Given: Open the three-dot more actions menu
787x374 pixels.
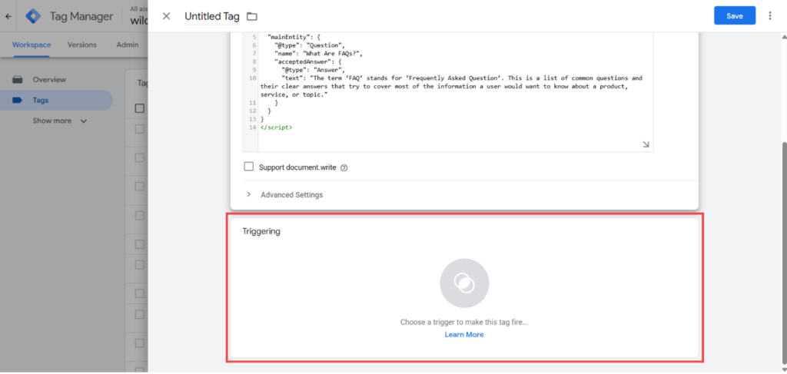Looking at the screenshot, I should 770,16.
